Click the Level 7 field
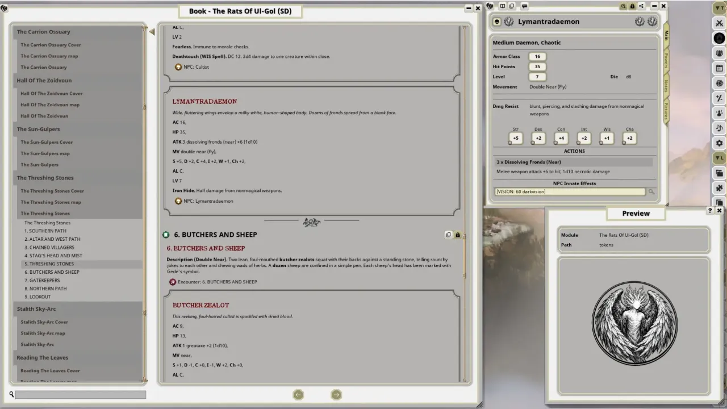727x409 pixels. (537, 77)
